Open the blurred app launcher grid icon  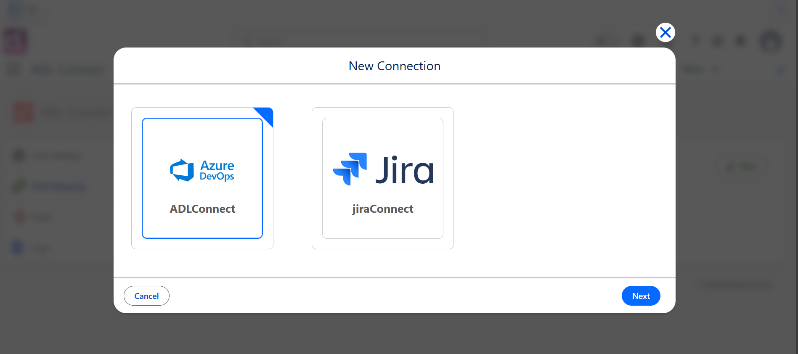[x=14, y=70]
